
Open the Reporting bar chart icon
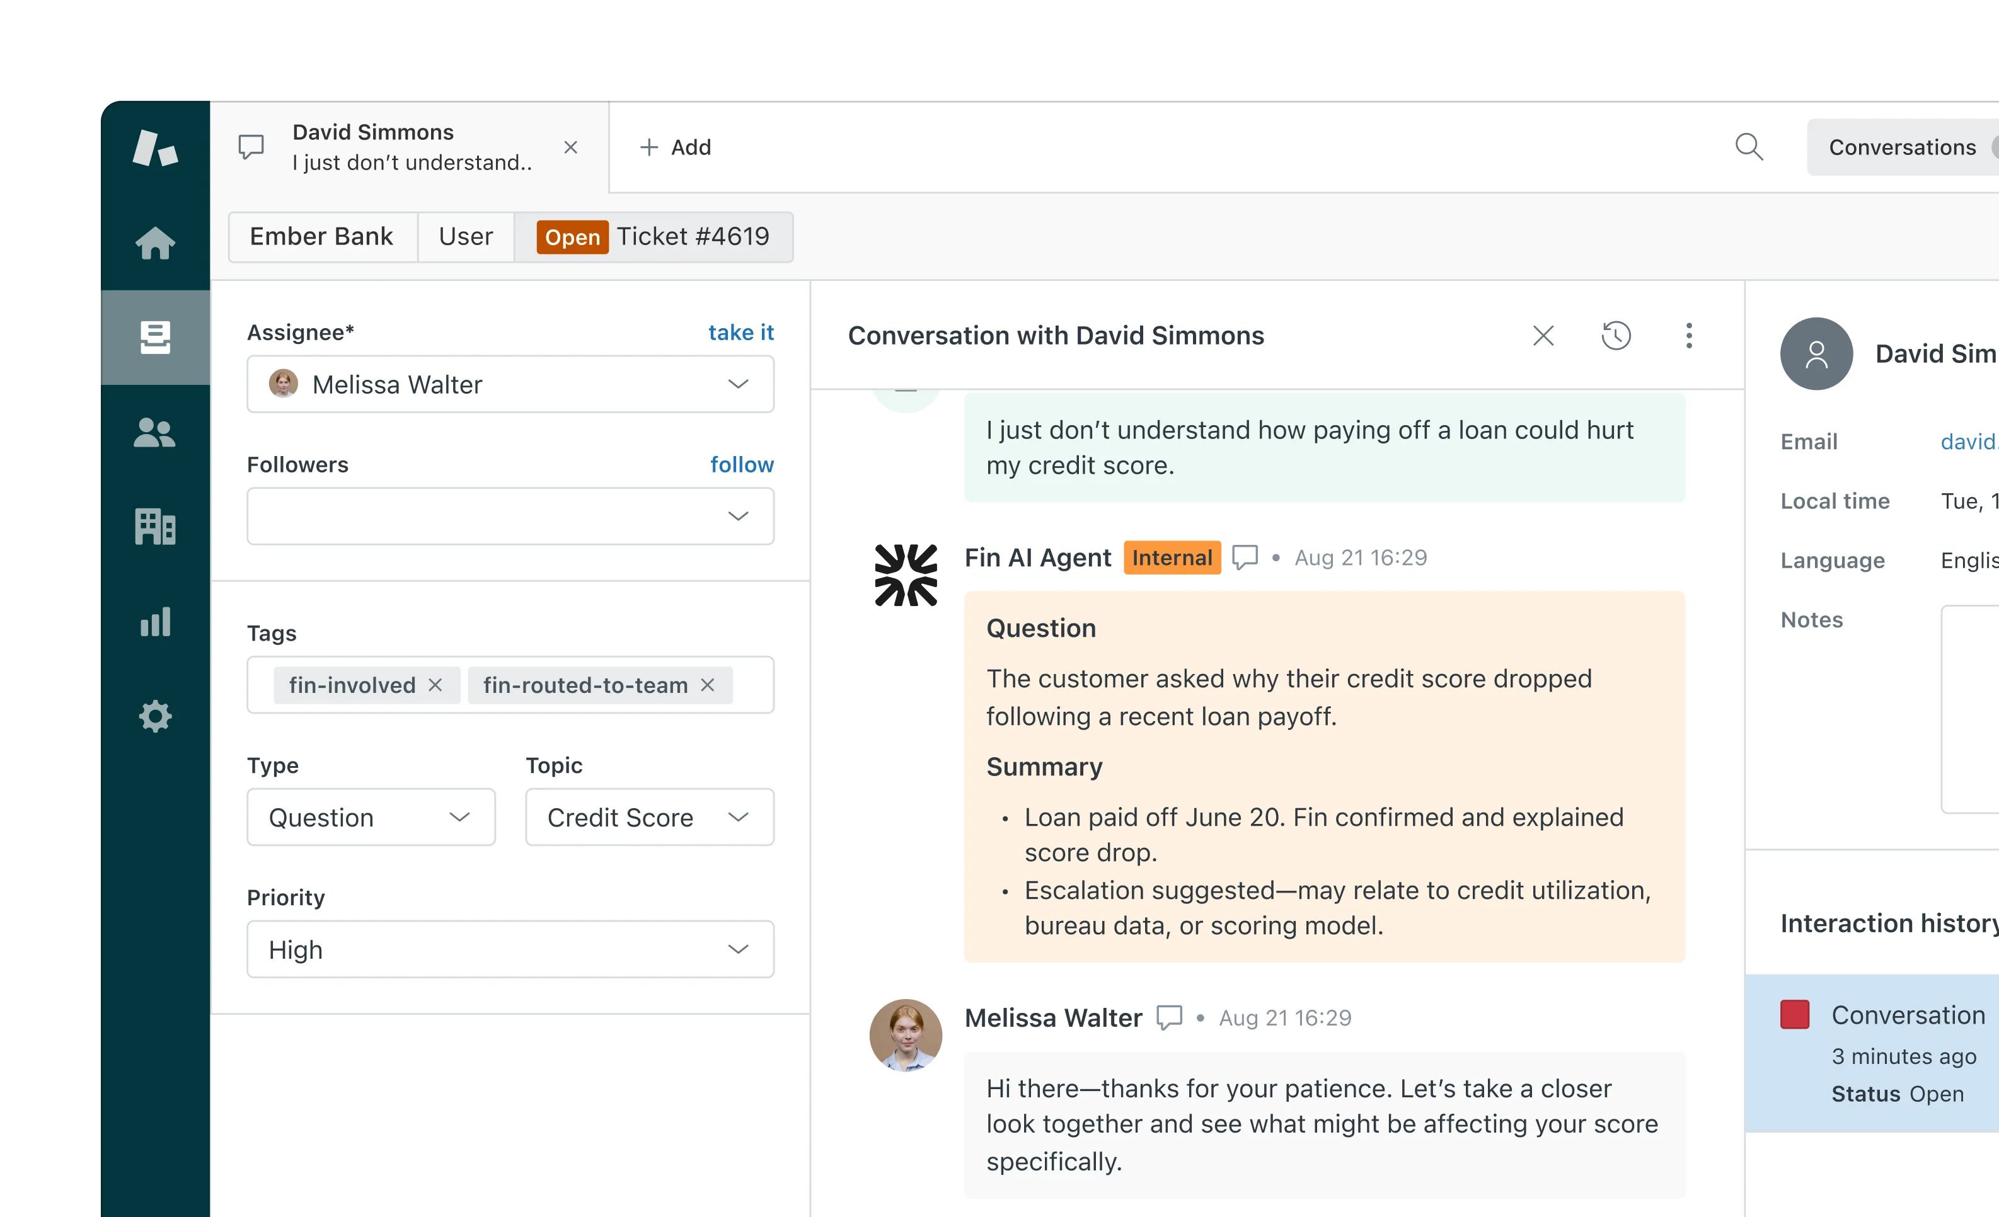point(155,622)
